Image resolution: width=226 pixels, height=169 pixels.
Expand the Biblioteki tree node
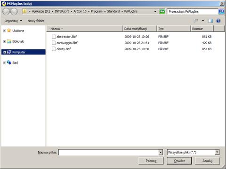[x=5, y=41]
